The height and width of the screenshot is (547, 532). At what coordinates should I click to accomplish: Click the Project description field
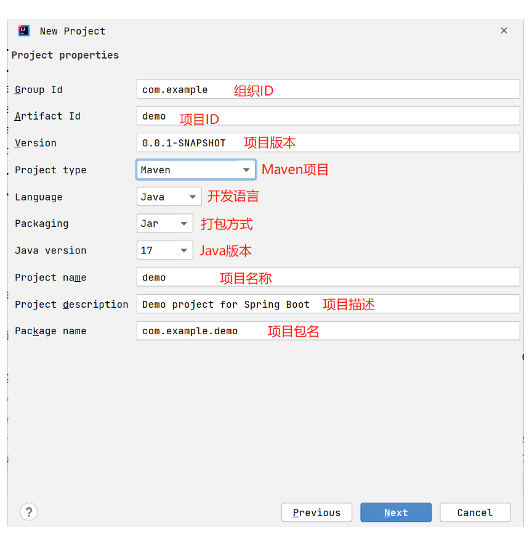[x=328, y=304]
